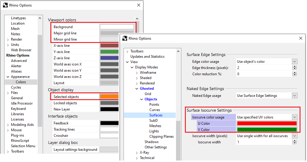Click the red U Color swatch

(x=266, y=123)
